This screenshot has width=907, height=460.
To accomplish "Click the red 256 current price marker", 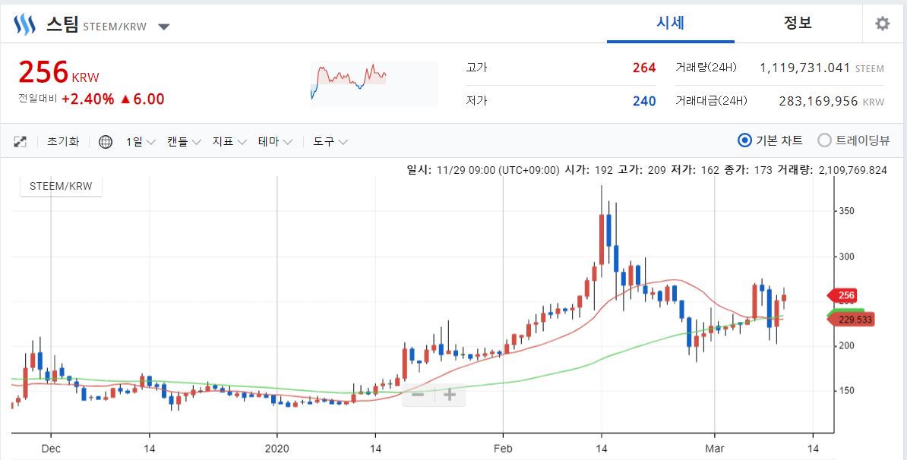I will point(842,295).
